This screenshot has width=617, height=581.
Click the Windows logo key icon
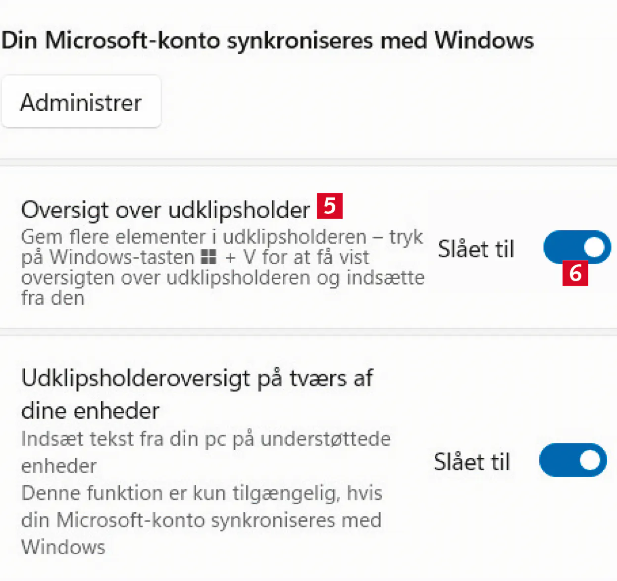point(209,257)
